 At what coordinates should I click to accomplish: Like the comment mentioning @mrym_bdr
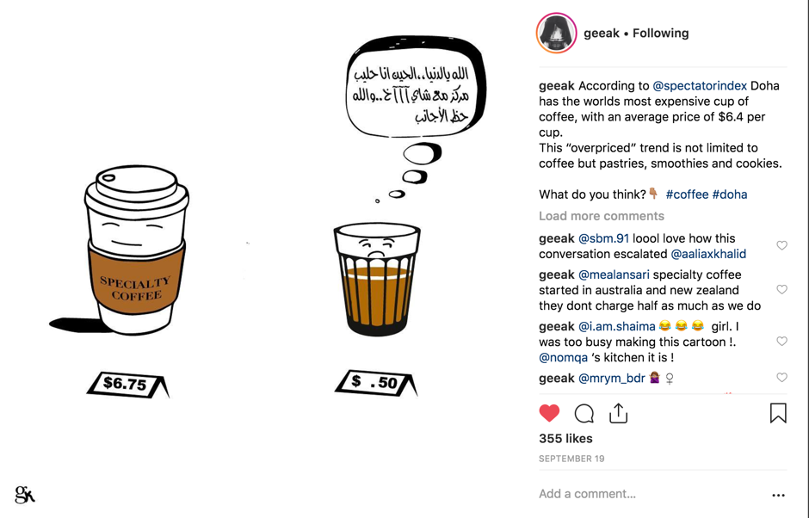point(781,378)
